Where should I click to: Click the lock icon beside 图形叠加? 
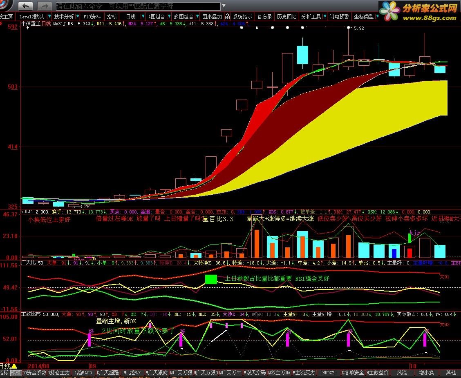click(x=227, y=16)
